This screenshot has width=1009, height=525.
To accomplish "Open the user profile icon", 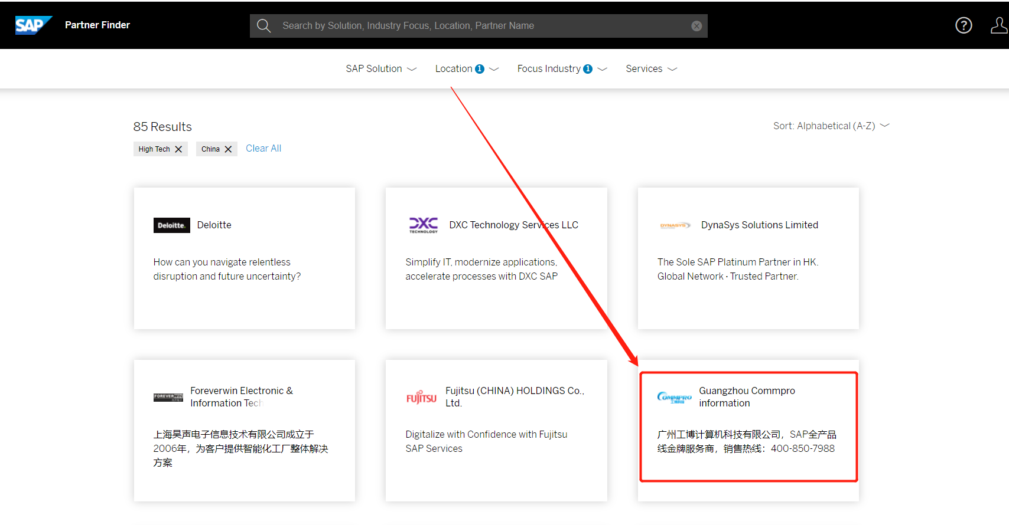I will coord(998,25).
